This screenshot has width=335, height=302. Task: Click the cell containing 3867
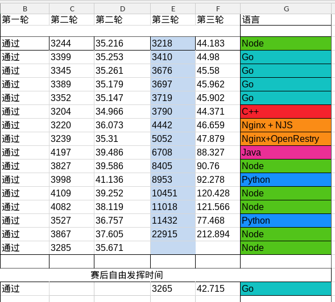[72, 234]
